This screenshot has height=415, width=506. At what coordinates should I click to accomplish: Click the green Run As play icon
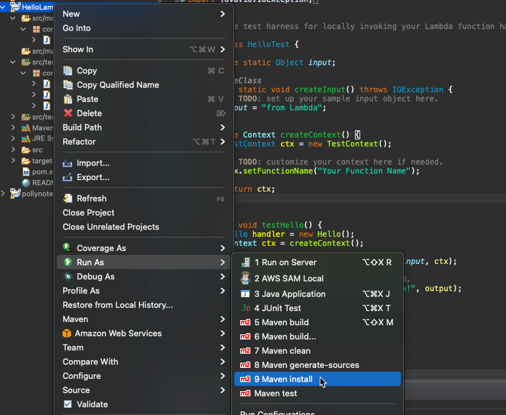coord(68,262)
